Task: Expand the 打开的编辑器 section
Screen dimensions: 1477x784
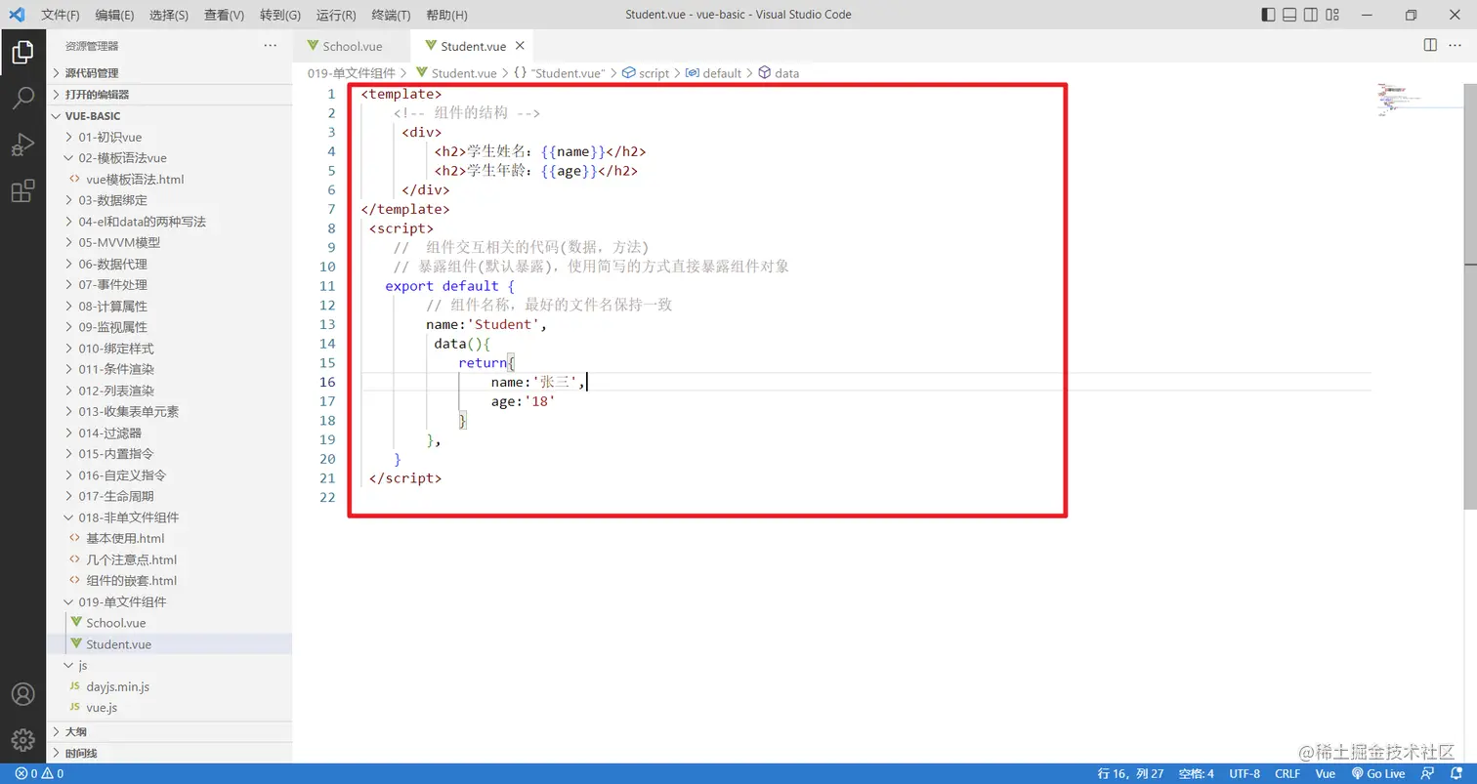Action: pyautogui.click(x=169, y=95)
